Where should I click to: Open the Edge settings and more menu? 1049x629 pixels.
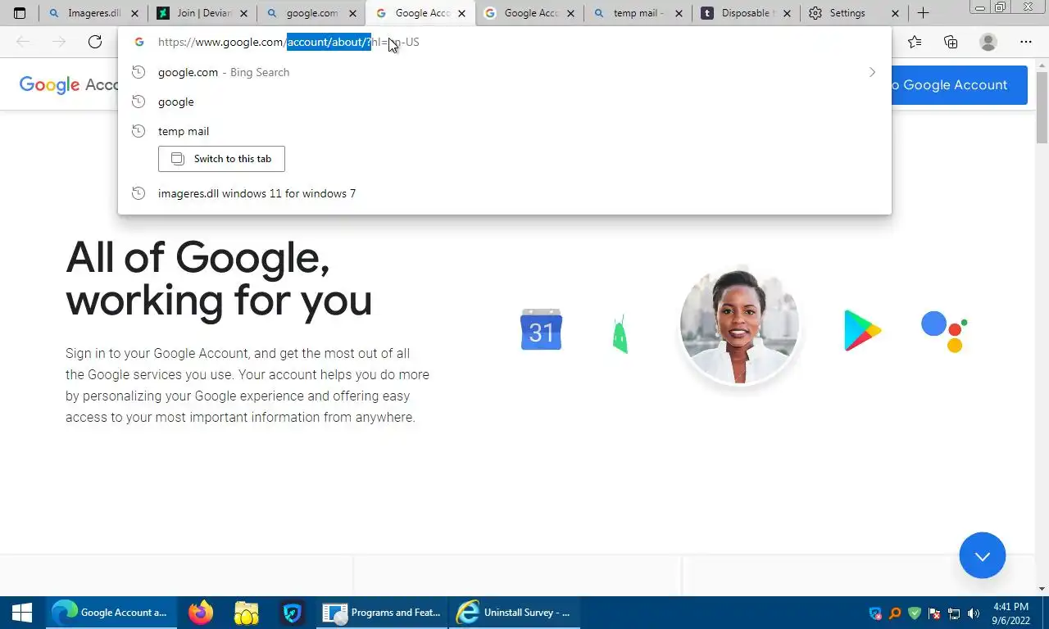tap(1026, 42)
